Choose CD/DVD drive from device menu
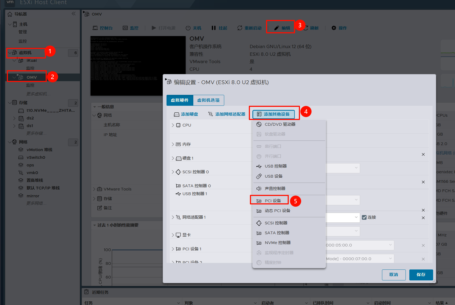Image resolution: width=455 pixels, height=305 pixels. tap(289, 124)
